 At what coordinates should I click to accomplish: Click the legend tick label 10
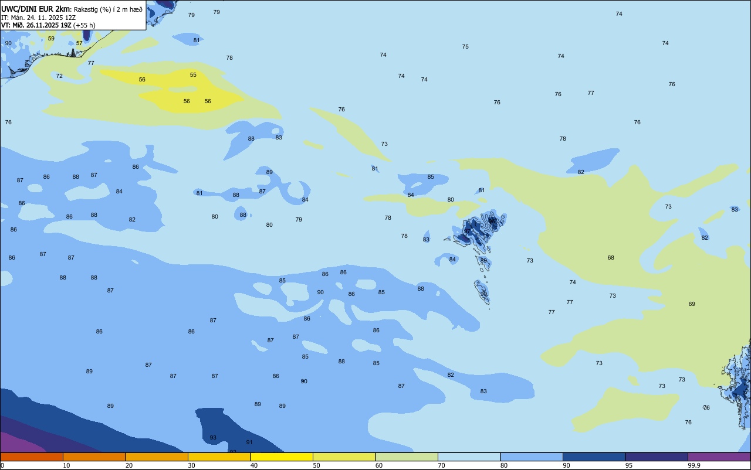tap(67, 465)
